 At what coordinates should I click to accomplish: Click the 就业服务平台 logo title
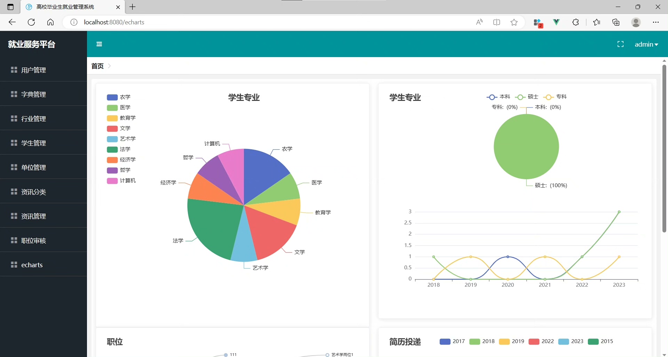[x=32, y=44]
